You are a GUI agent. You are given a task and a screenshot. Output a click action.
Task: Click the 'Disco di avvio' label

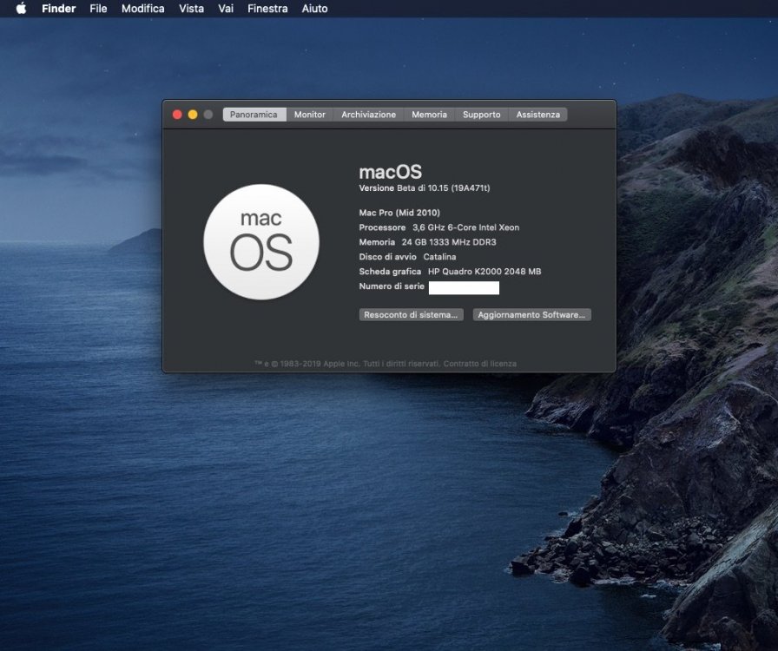387,257
